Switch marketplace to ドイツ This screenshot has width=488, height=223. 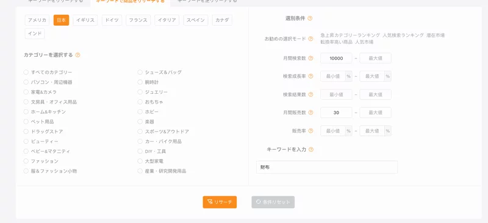click(112, 20)
